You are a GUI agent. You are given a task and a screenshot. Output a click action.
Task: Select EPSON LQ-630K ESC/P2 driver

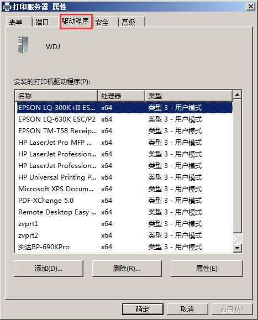[x=125, y=119]
